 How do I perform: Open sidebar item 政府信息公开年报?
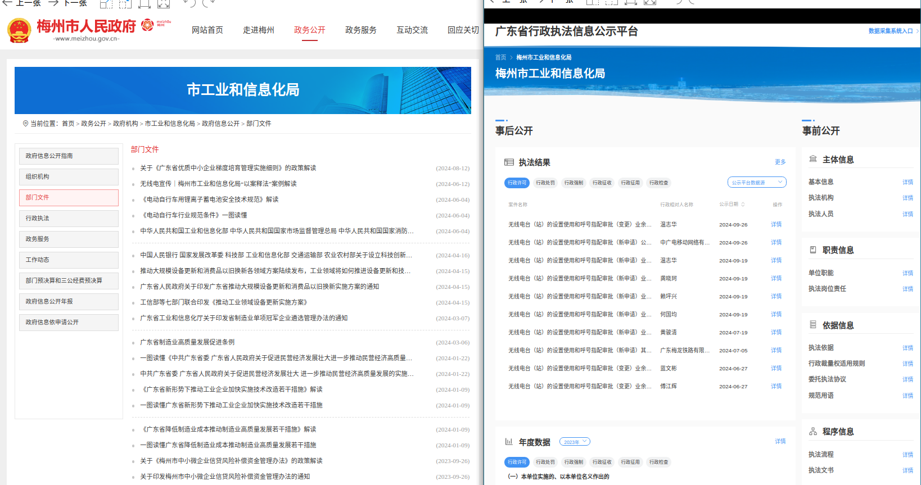(69, 302)
